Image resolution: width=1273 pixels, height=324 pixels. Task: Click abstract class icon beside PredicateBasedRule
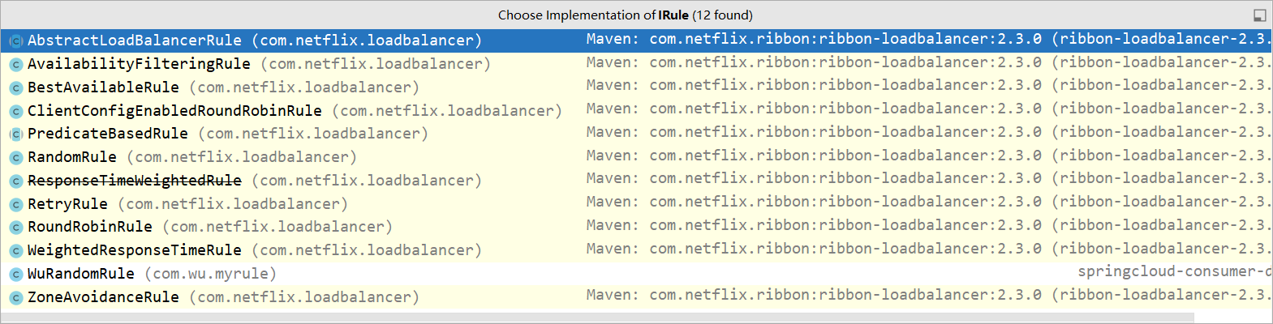tap(15, 134)
